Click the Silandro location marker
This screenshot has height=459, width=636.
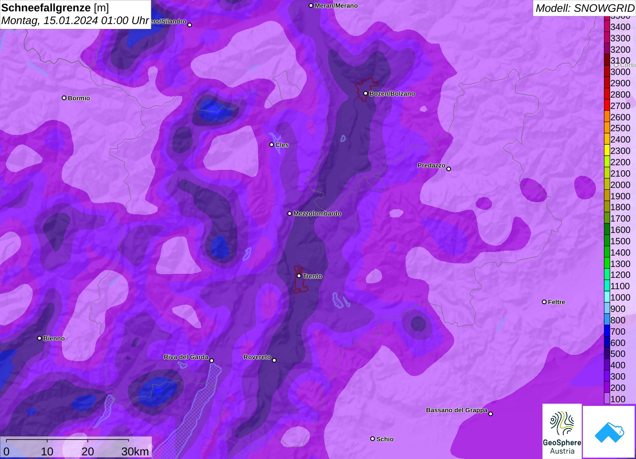190,25
